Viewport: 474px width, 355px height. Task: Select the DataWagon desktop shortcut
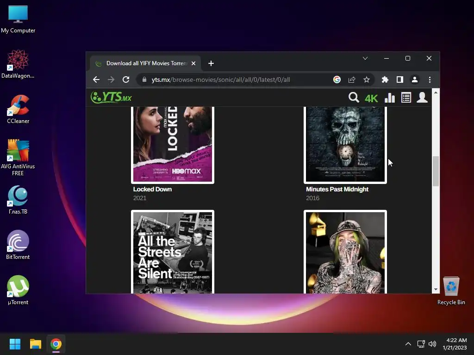(18, 64)
